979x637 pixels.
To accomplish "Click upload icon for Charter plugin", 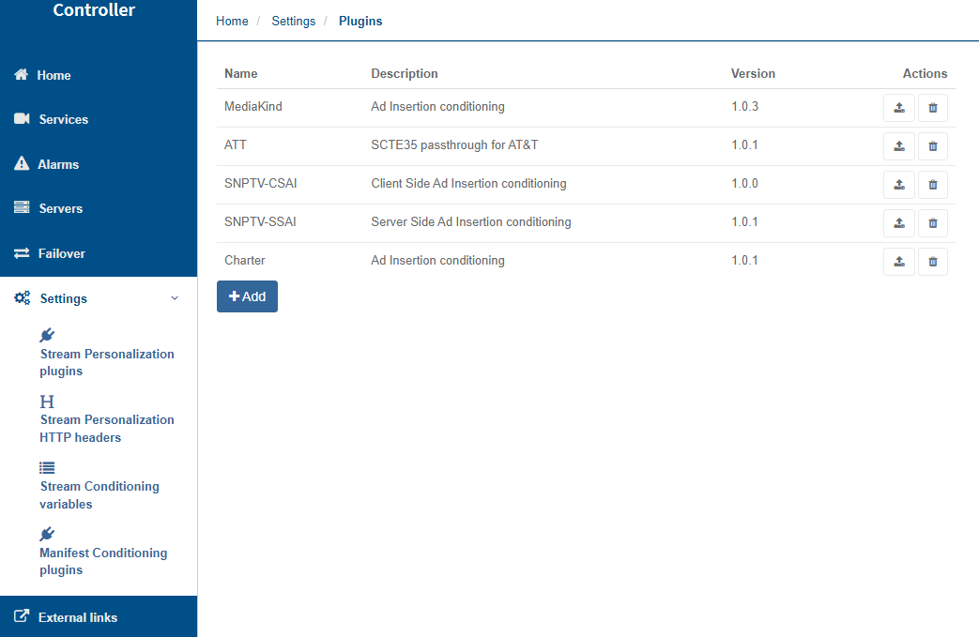I will coord(898,262).
